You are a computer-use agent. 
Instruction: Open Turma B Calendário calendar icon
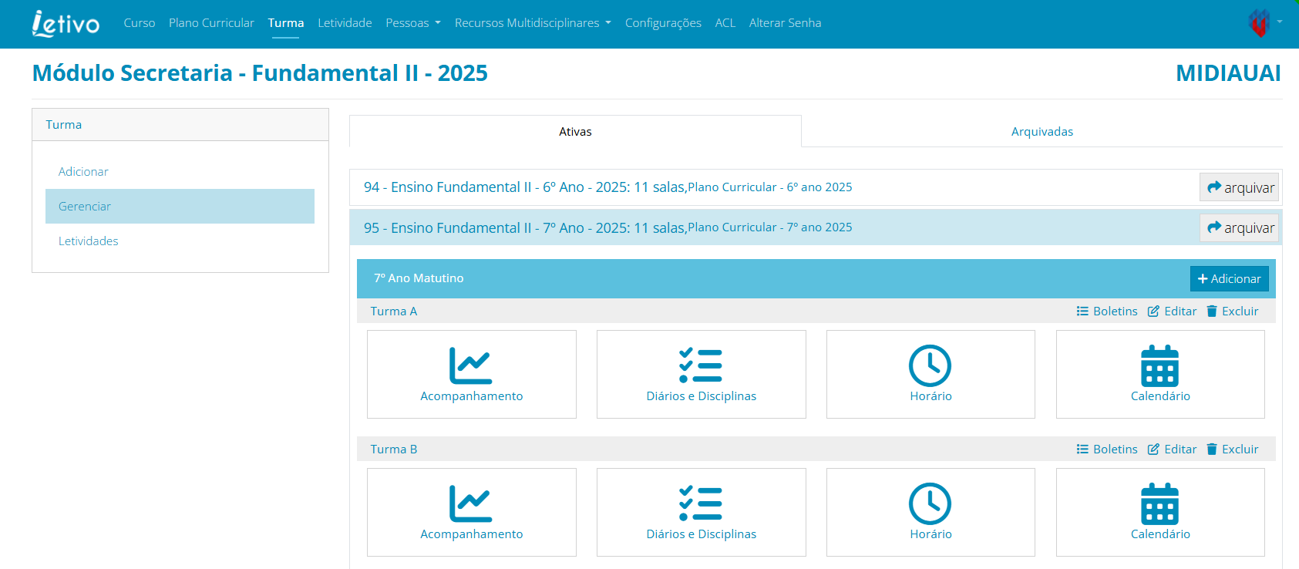pos(1159,503)
